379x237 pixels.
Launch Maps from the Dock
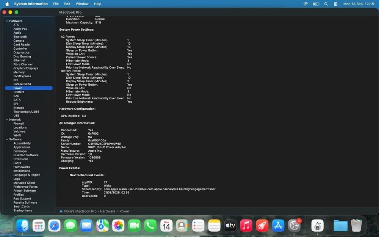coord(102,226)
